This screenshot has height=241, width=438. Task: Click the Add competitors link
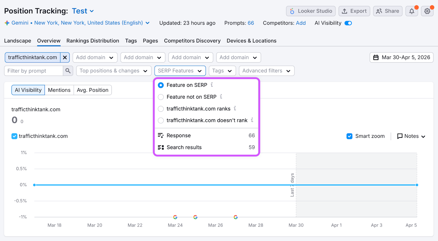301,23
